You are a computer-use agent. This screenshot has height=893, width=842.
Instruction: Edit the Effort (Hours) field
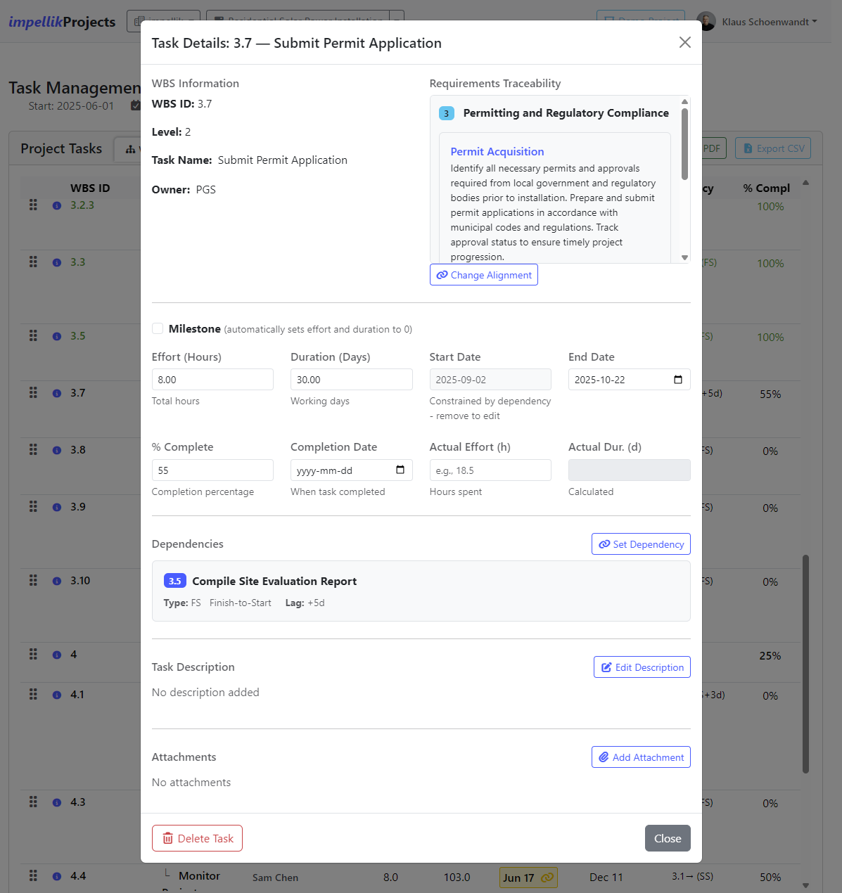pos(212,380)
